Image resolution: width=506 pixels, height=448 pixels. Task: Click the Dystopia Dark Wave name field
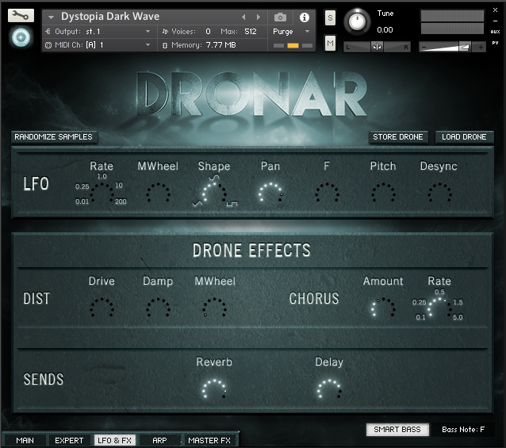(x=110, y=17)
